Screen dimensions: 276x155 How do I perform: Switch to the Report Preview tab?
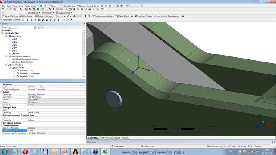click(x=121, y=138)
